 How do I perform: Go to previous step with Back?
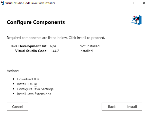[112, 107]
